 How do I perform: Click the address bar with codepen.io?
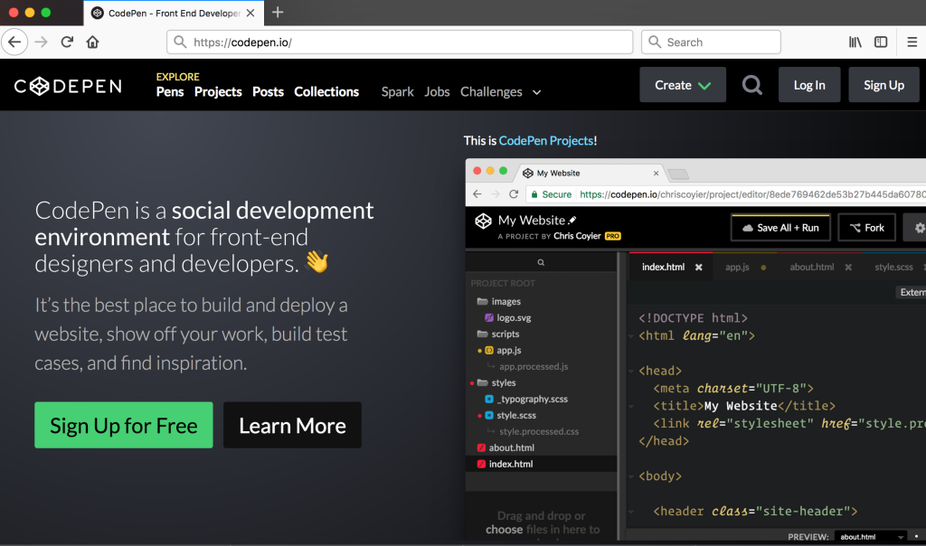click(400, 42)
